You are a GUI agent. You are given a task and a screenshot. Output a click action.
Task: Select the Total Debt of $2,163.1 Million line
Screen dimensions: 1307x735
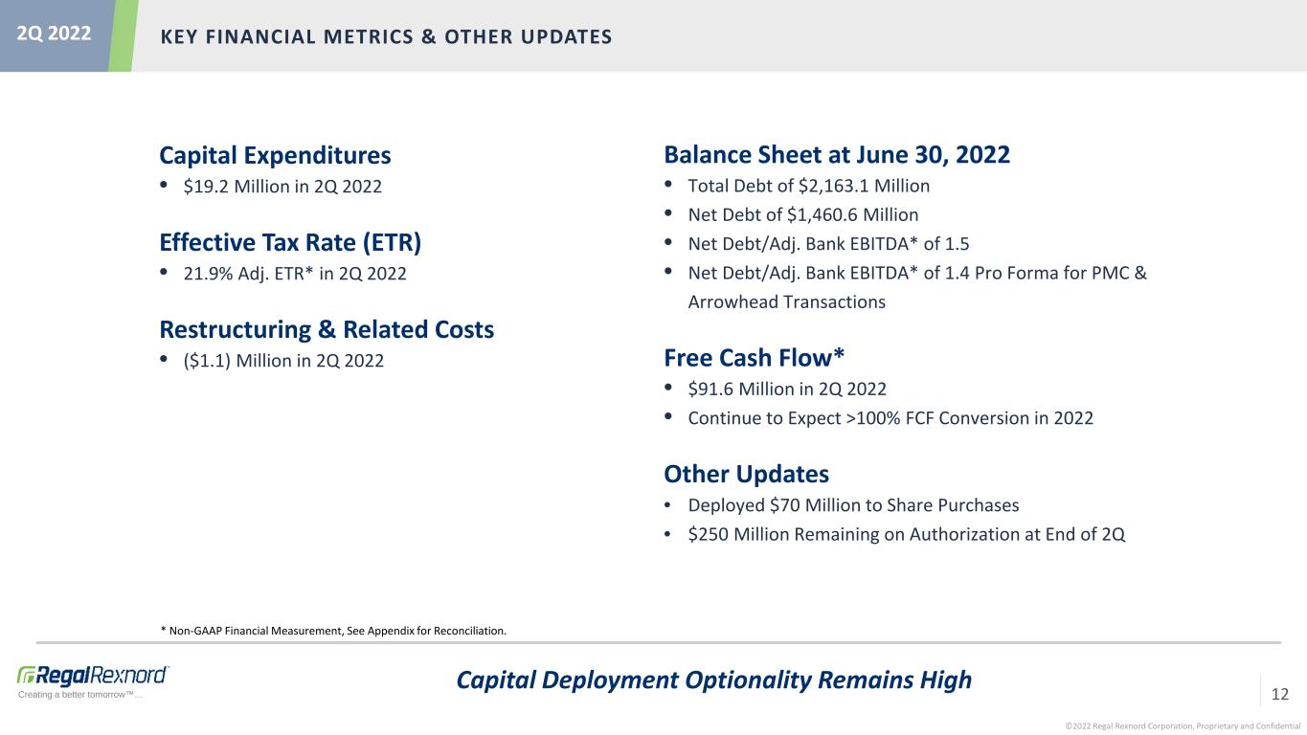coord(808,186)
